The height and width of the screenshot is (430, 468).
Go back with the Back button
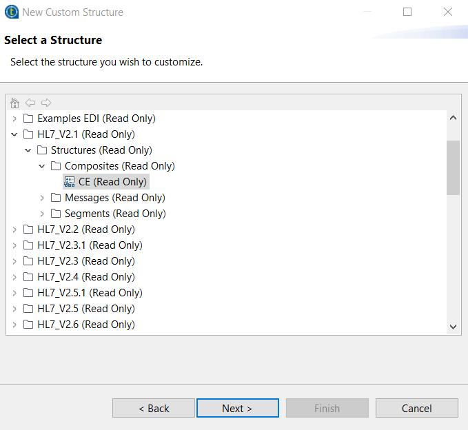[154, 408]
